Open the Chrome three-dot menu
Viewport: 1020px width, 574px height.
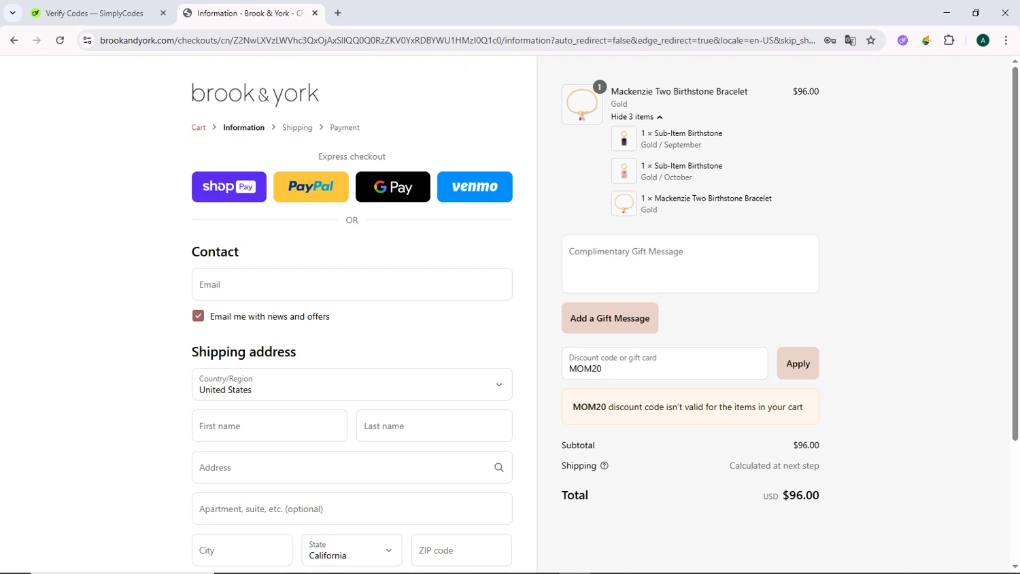pos(1006,40)
